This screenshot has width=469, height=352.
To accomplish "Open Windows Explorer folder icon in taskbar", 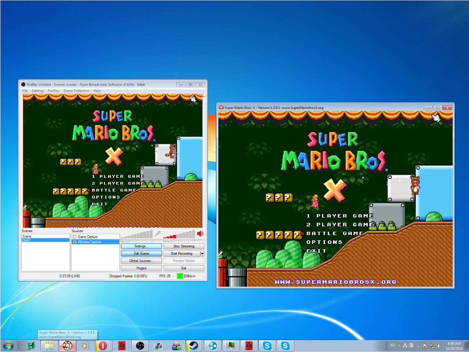I will (49, 346).
